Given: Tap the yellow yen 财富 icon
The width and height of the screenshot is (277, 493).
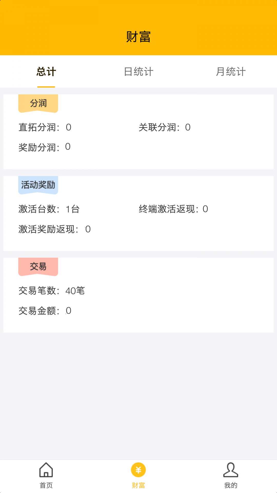Looking at the screenshot, I should click(138, 470).
